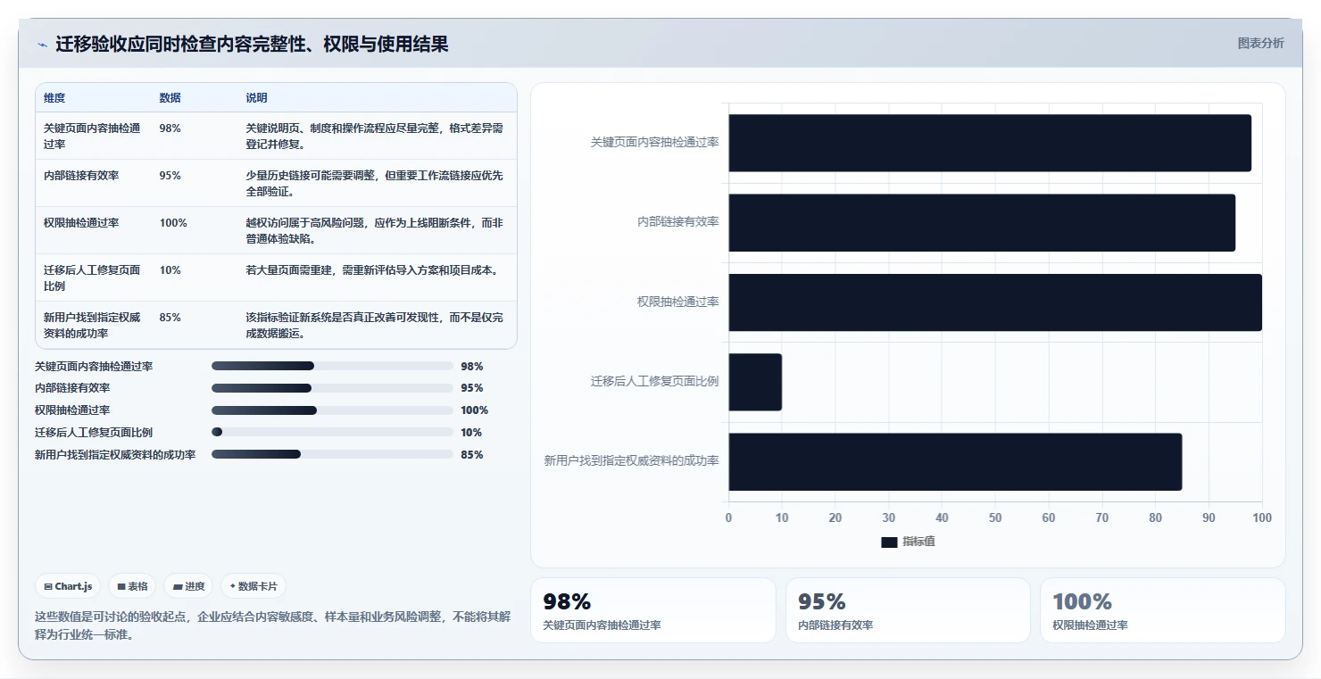Click the x-axis tick label 50

click(x=995, y=518)
